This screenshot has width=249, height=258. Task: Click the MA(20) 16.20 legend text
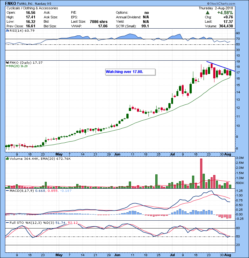pos(18,66)
